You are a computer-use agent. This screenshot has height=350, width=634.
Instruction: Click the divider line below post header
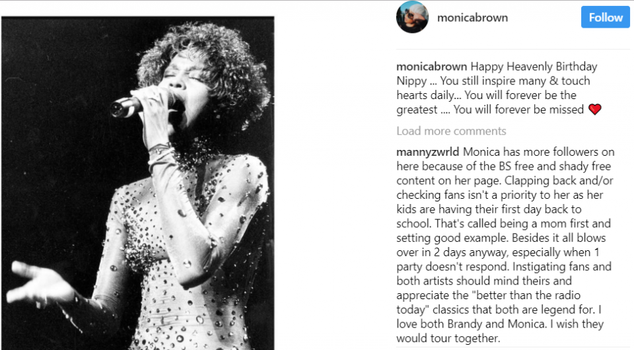(x=512, y=50)
